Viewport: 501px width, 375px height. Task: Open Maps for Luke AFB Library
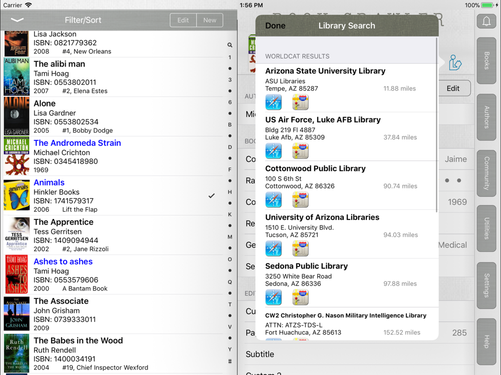pyautogui.click(x=300, y=151)
